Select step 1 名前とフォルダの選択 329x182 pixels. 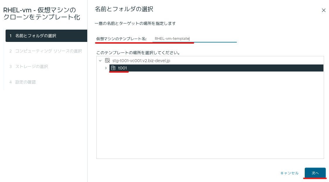click(46, 36)
